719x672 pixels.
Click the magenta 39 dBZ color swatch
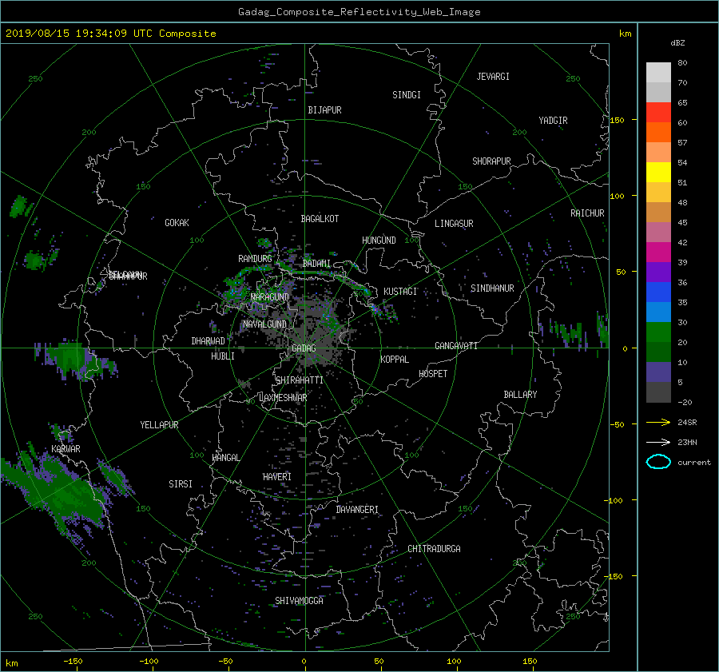pyautogui.click(x=658, y=252)
